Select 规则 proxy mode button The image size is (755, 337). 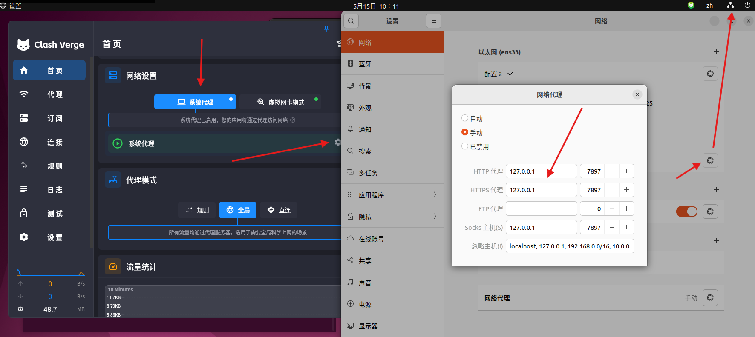(x=198, y=210)
